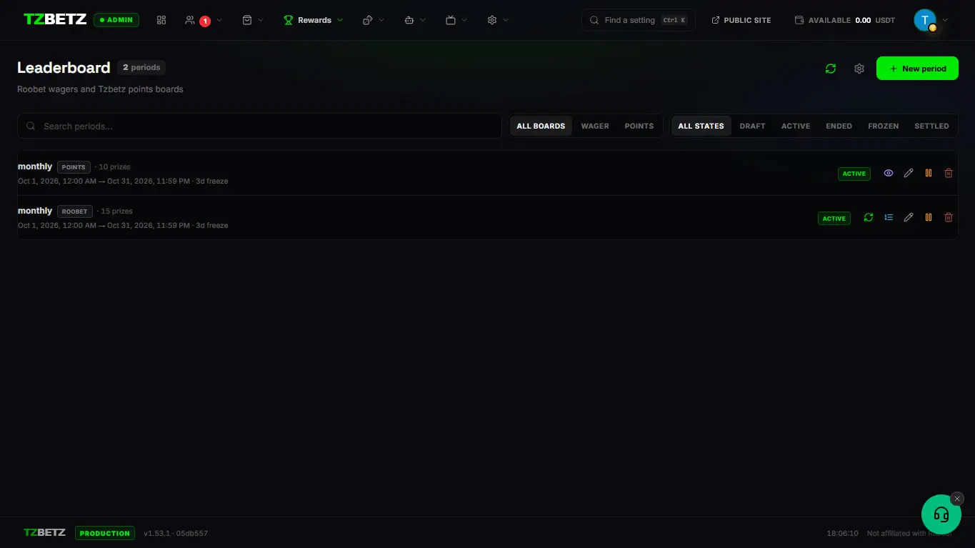Expand the gear settings menu in the top navigation
Viewport: 975px width, 548px height.
point(498,20)
